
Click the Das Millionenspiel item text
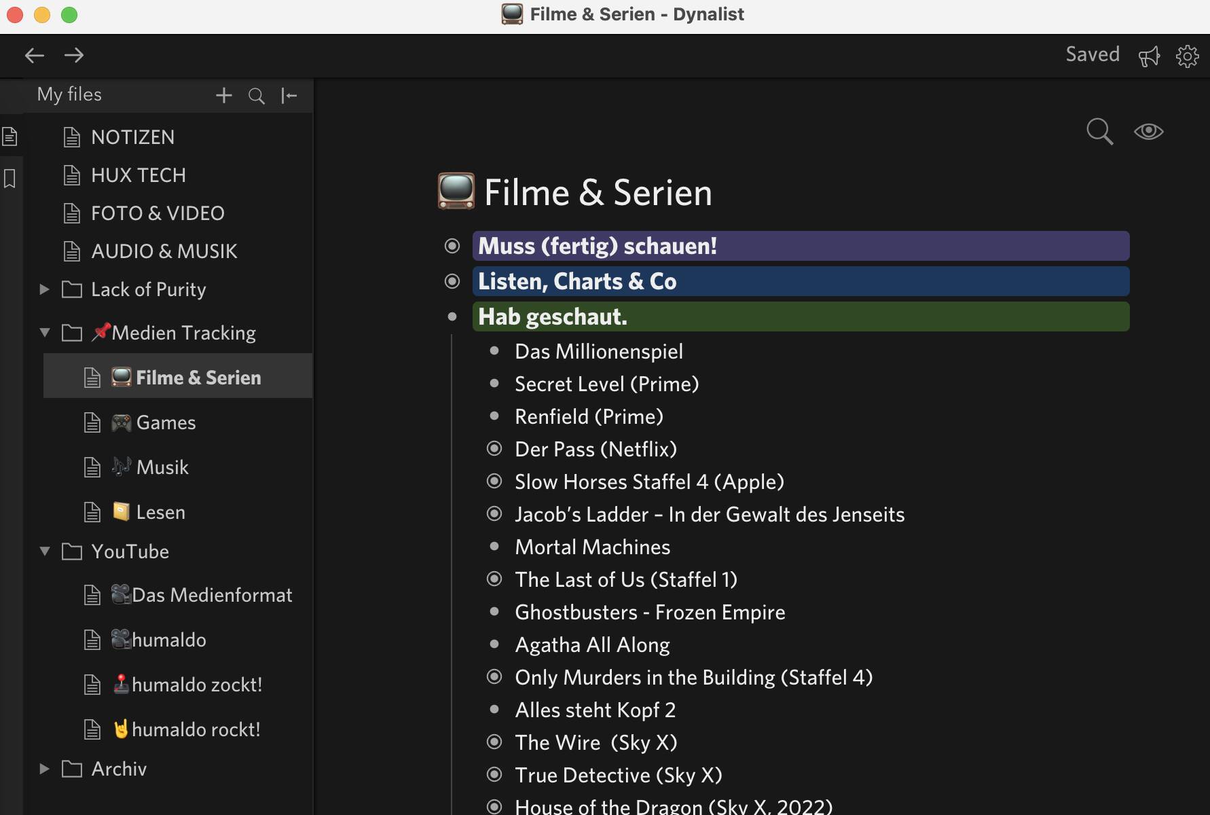pos(599,351)
